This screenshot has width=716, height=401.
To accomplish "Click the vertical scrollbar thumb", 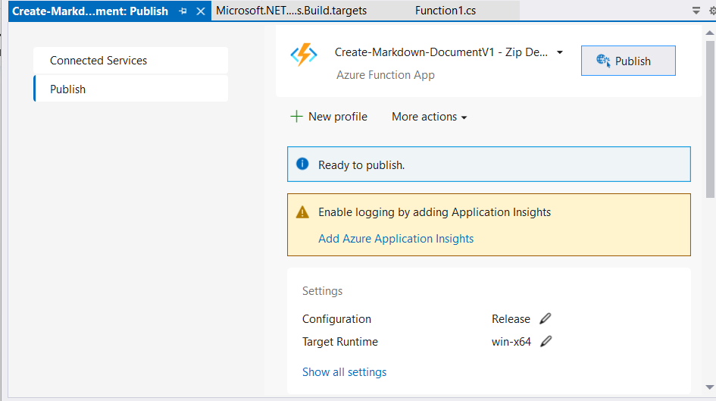I will pos(710,119).
